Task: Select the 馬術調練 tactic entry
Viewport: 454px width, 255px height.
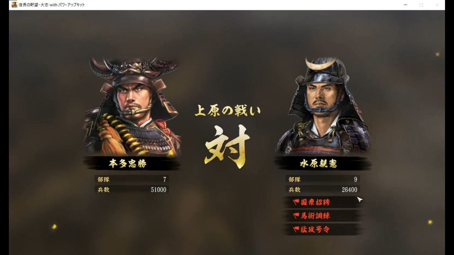Action: (323, 215)
